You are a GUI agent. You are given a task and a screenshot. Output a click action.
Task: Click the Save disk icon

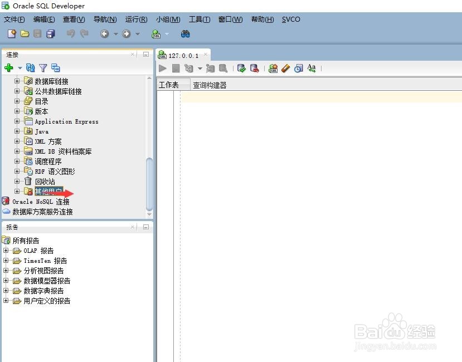click(37, 34)
